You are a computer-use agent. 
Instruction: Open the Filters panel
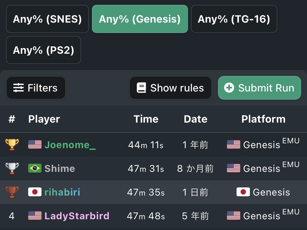(x=36, y=88)
